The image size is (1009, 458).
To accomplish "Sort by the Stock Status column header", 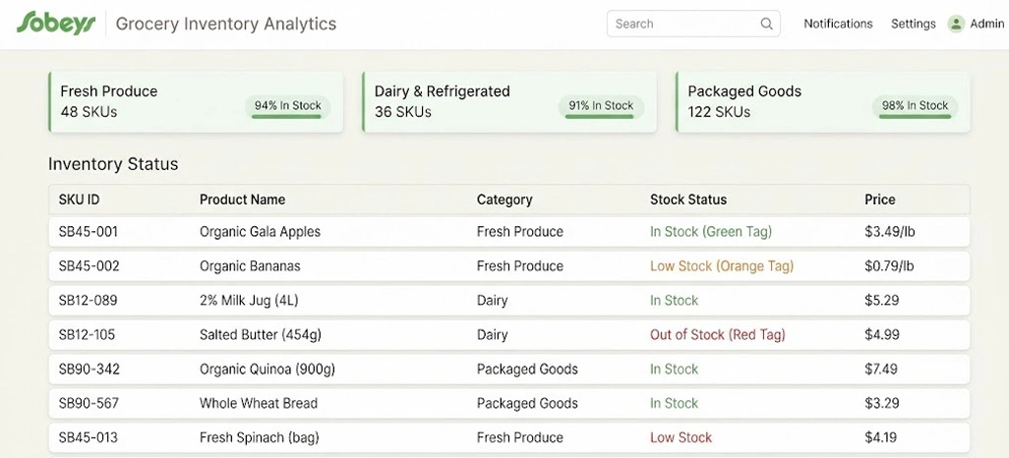I will click(687, 200).
